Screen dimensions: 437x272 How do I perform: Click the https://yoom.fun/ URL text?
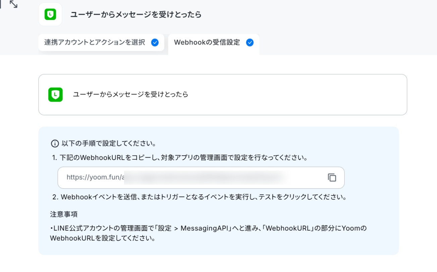coord(95,177)
